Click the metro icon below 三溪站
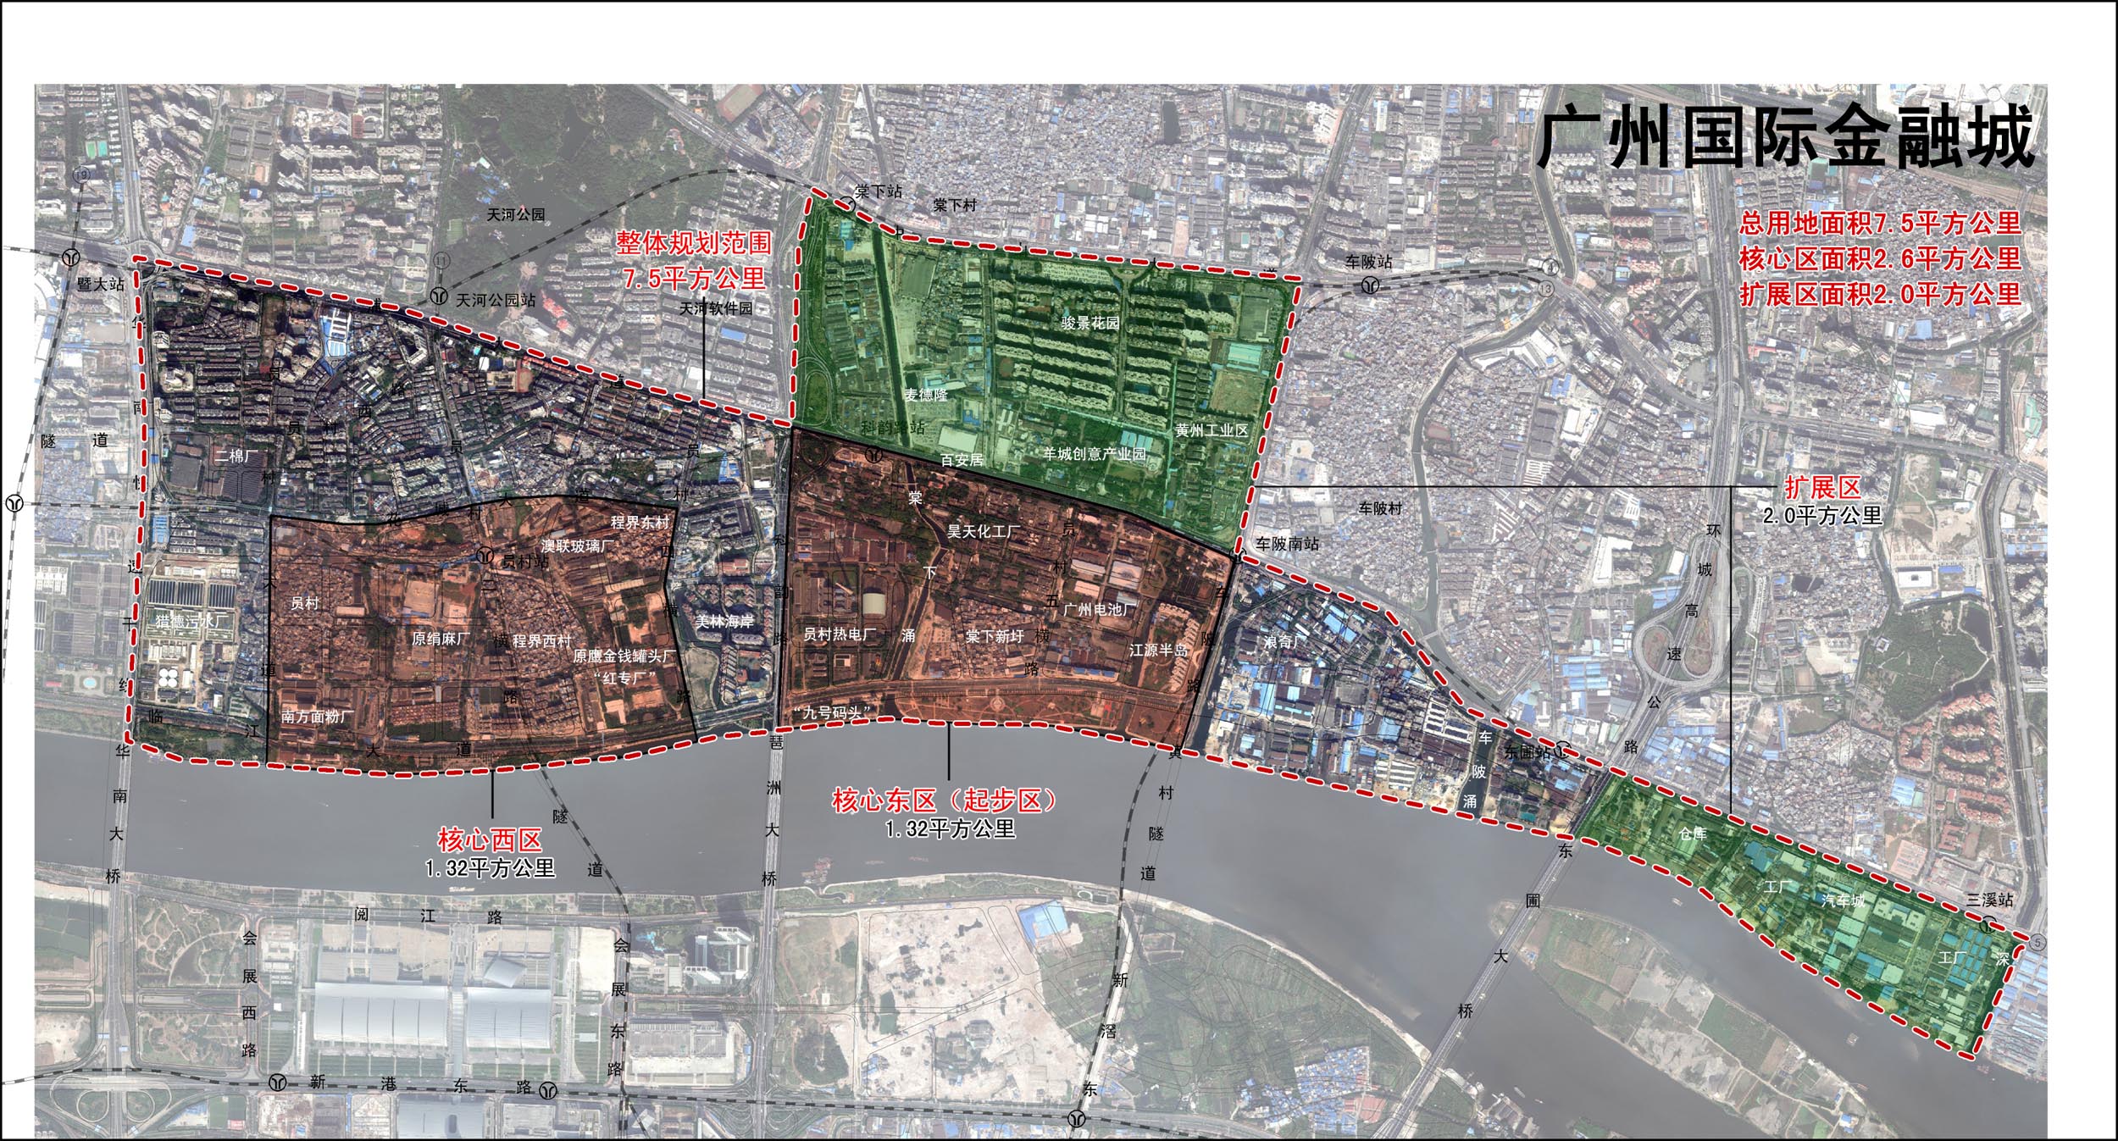 coord(1988,924)
